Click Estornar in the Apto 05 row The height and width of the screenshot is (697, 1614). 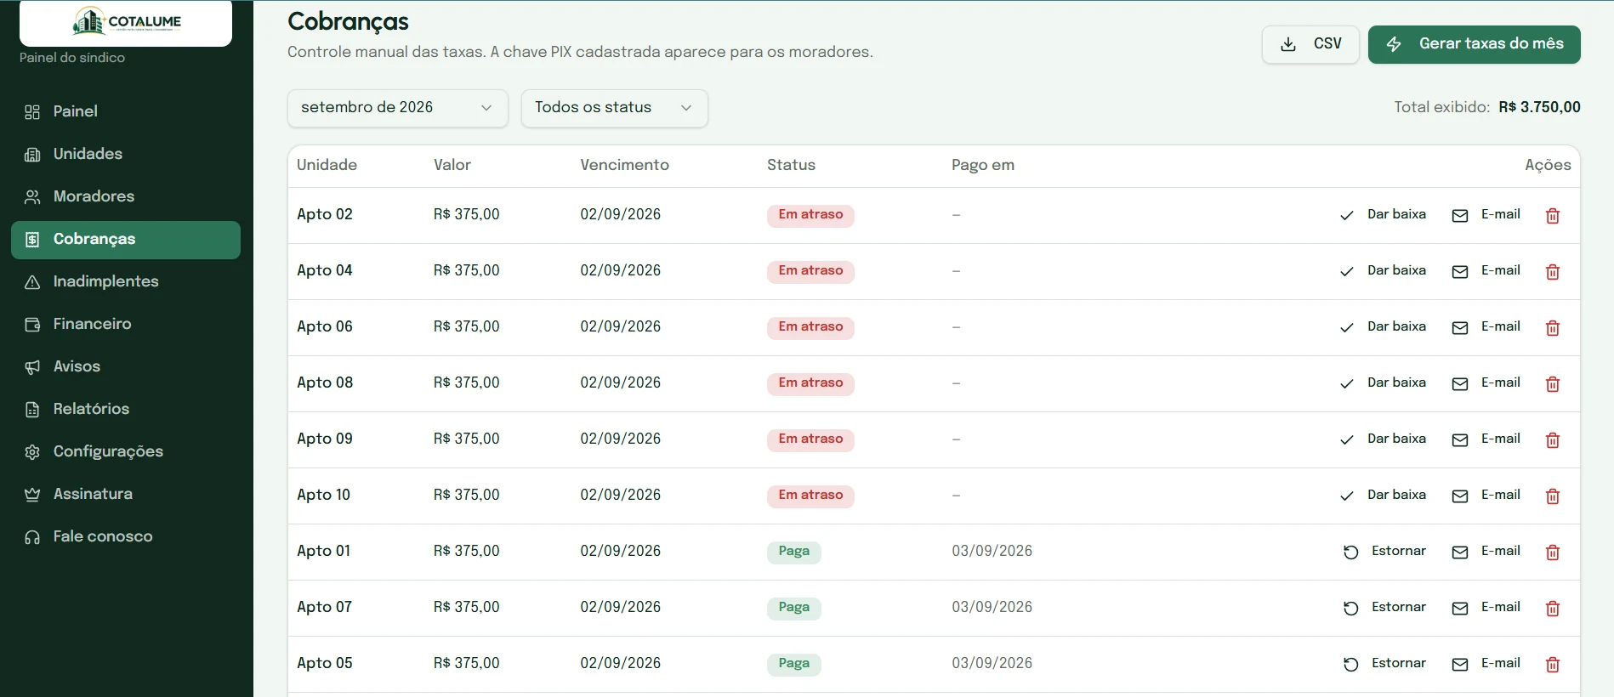(1385, 664)
